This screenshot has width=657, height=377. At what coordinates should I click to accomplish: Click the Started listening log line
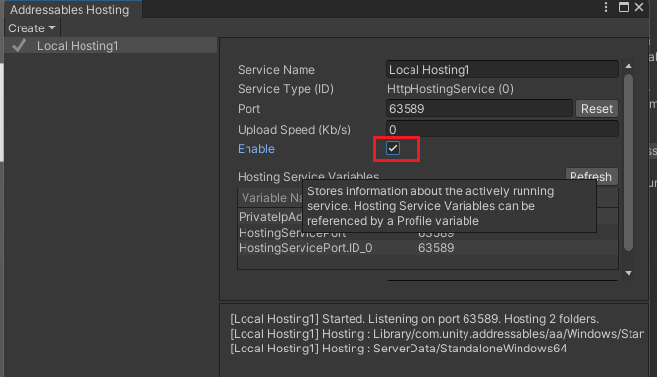pyautogui.click(x=414, y=319)
